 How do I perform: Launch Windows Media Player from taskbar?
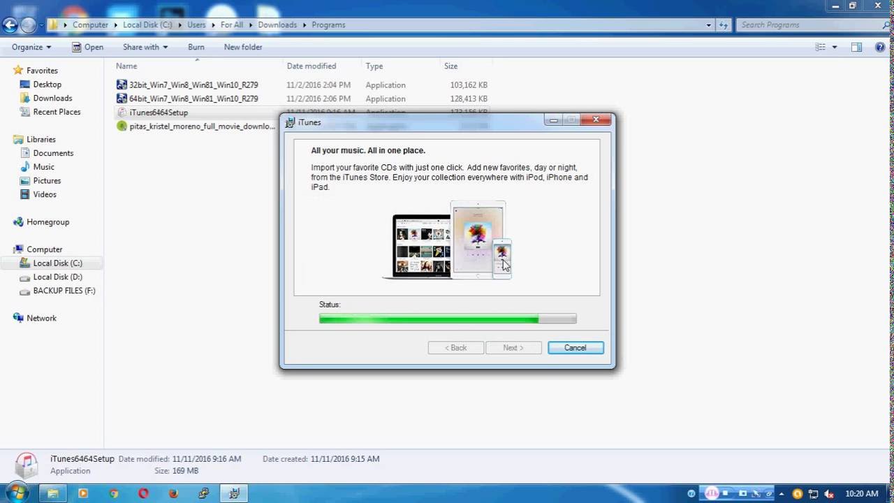(x=83, y=493)
